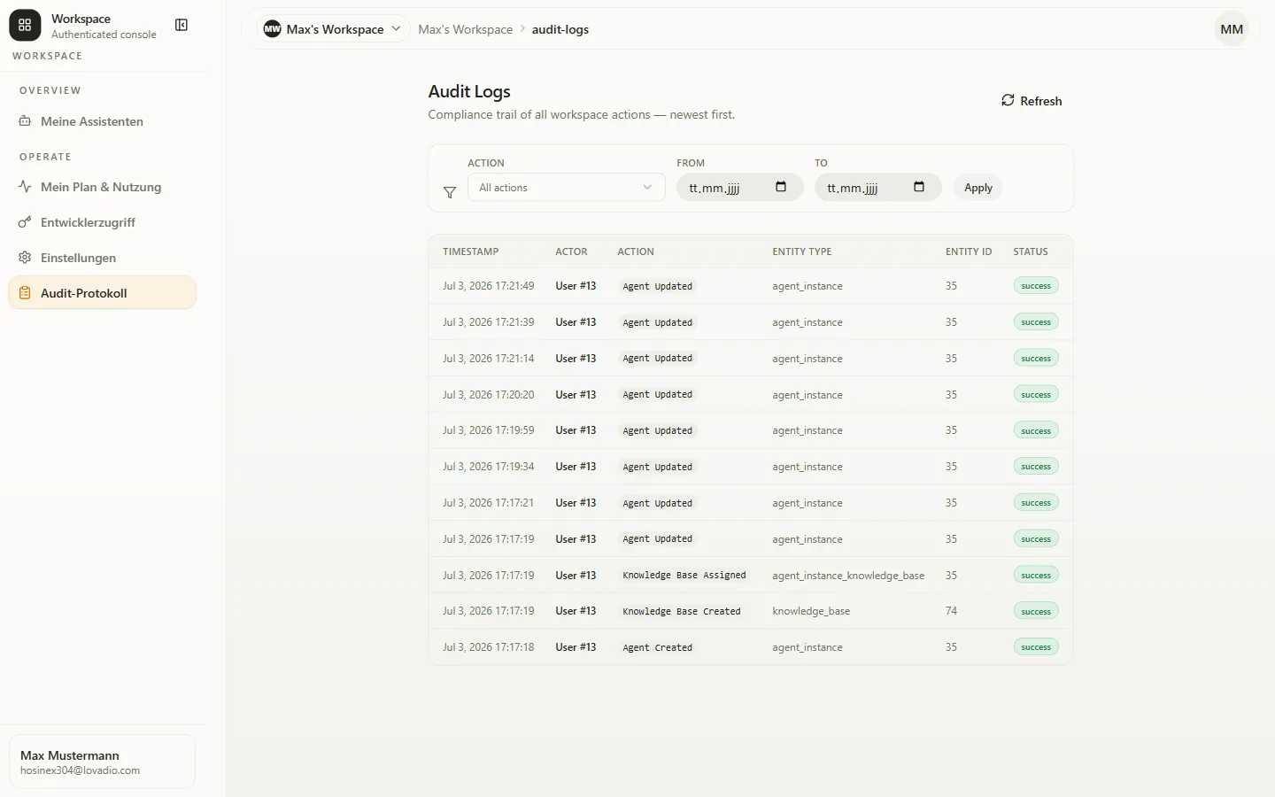The image size is (1275, 797).
Task: Click the MW workspace avatar badge
Action: pyautogui.click(x=273, y=29)
